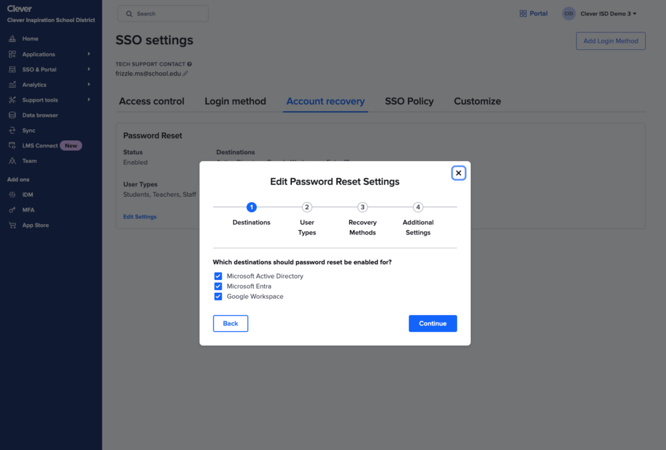Click the Home icon in sidebar

(12, 39)
